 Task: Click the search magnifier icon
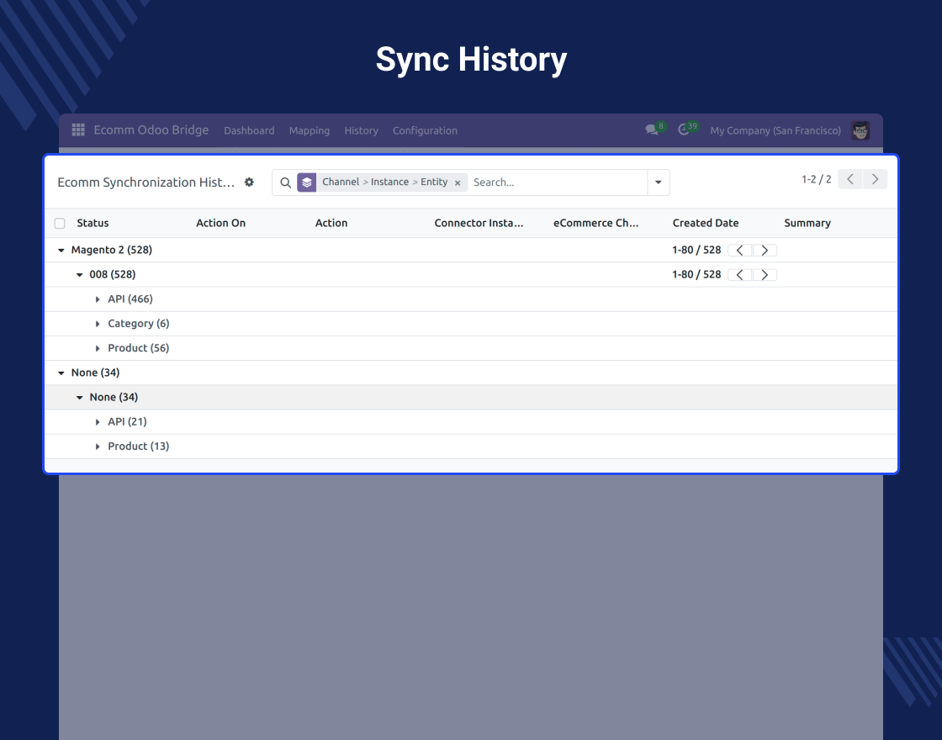coord(286,182)
